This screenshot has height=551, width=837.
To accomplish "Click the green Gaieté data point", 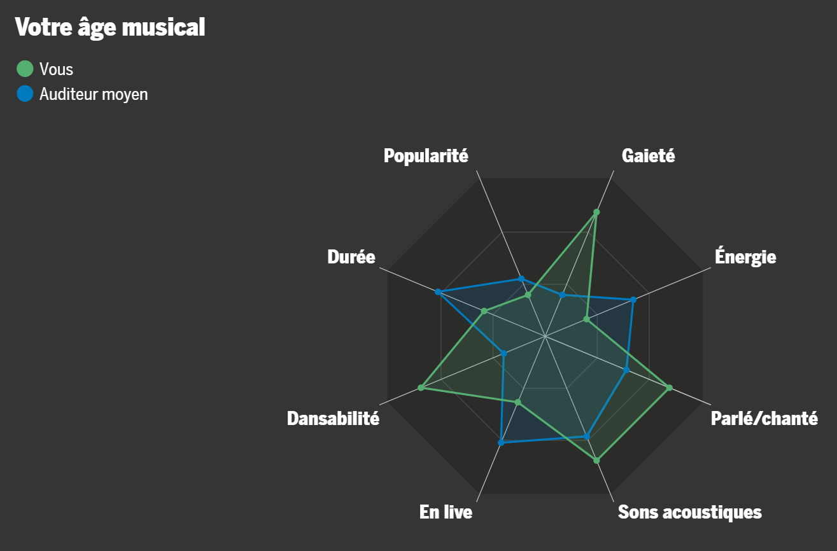I will tap(596, 212).
